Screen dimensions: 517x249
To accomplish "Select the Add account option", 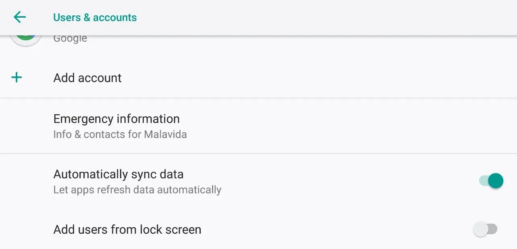I will [87, 78].
